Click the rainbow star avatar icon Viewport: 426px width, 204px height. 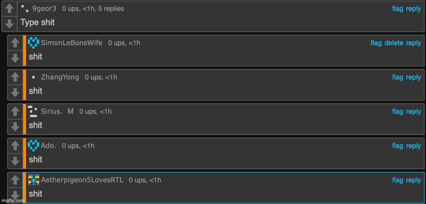(x=33, y=180)
